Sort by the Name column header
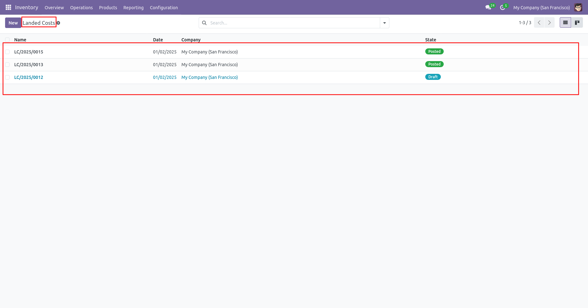 pos(20,40)
